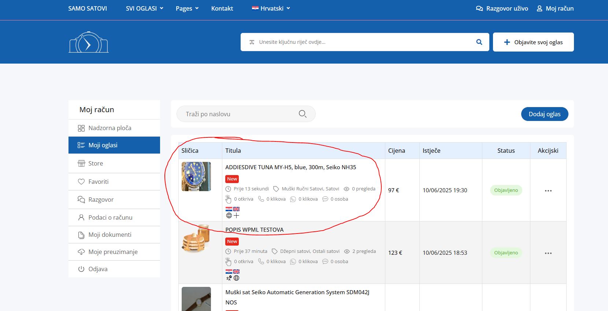The image size is (608, 311).
Task: Go to Moji dokumenti in sidebar
Action: [110, 235]
